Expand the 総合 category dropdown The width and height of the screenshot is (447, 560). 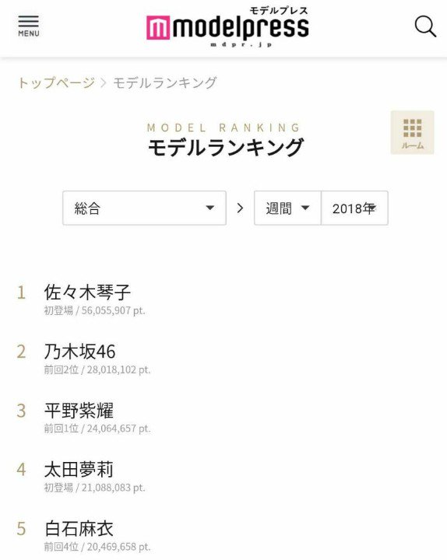coord(145,208)
